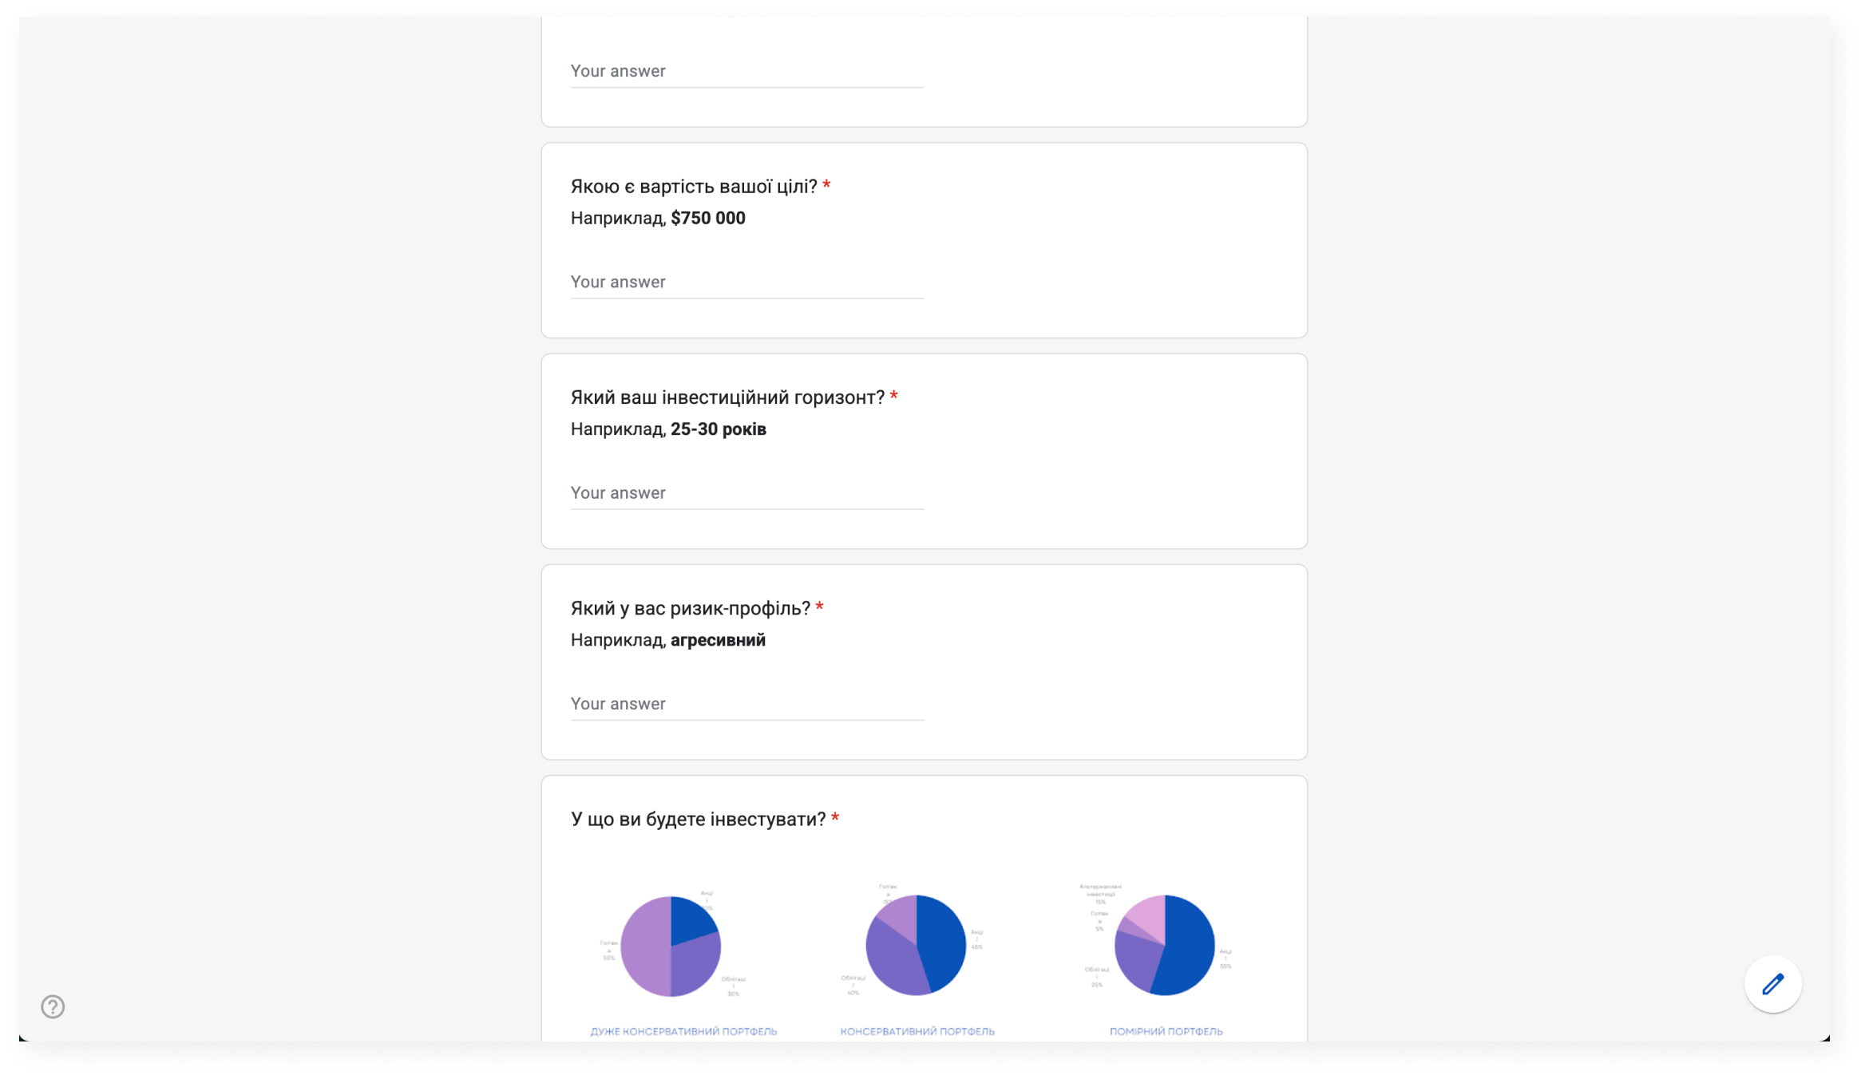Click the help question mark icon
1861x1075 pixels.
click(x=53, y=1006)
